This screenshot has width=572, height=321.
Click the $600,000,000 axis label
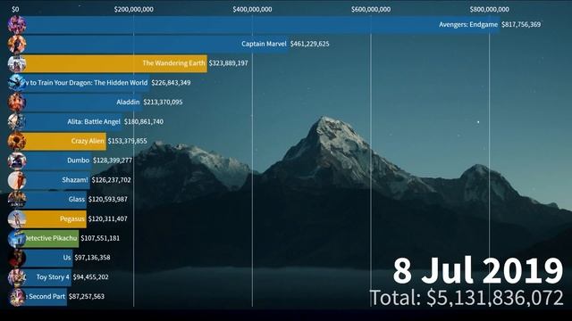tap(371, 10)
